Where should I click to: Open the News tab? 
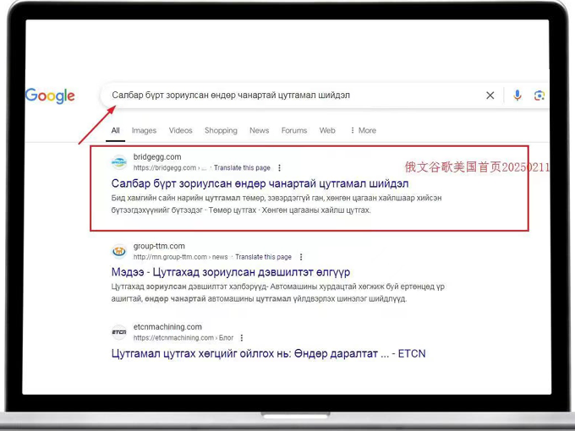260,130
